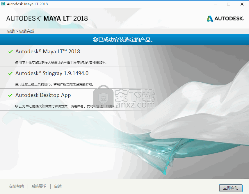Select the Autodesk Desktop App product title
This screenshot has height=194, width=249.
click(43, 95)
